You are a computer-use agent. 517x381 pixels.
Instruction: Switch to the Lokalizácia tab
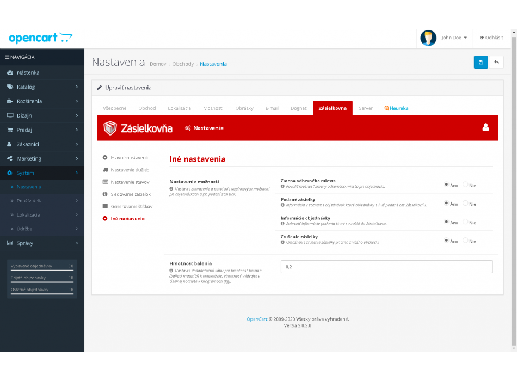[179, 108]
